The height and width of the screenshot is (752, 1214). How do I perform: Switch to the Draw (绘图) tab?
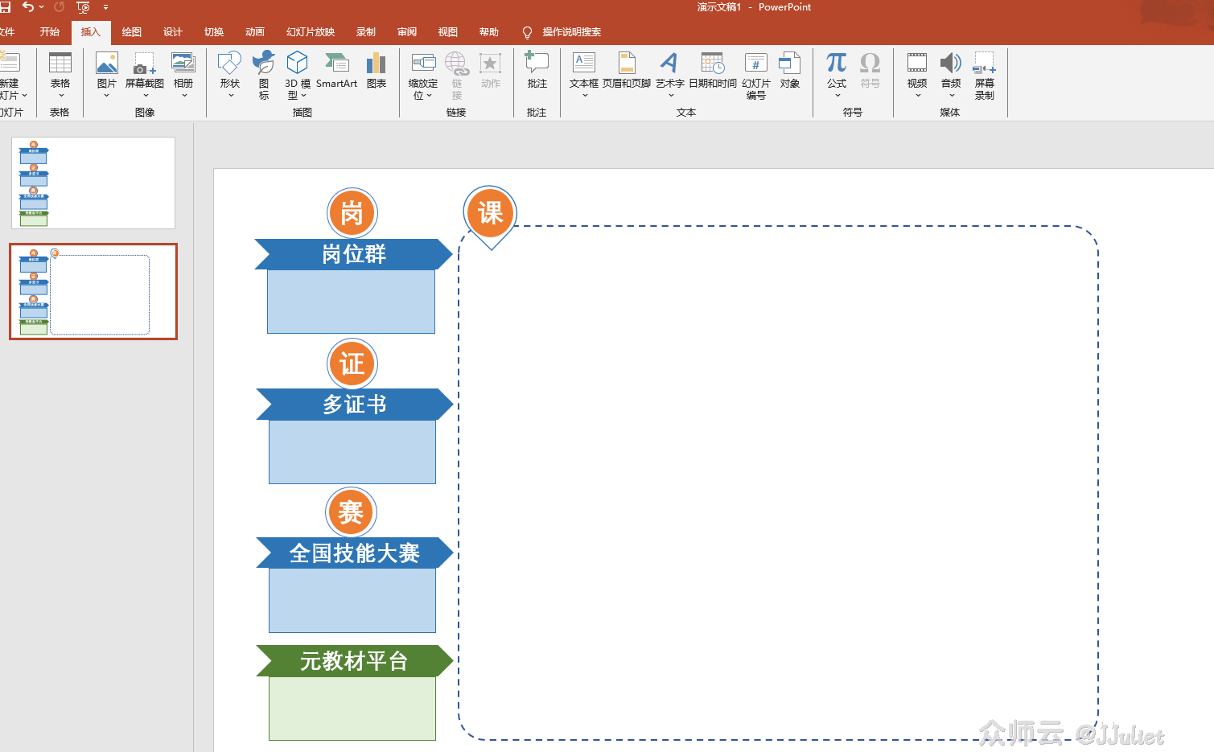point(132,32)
